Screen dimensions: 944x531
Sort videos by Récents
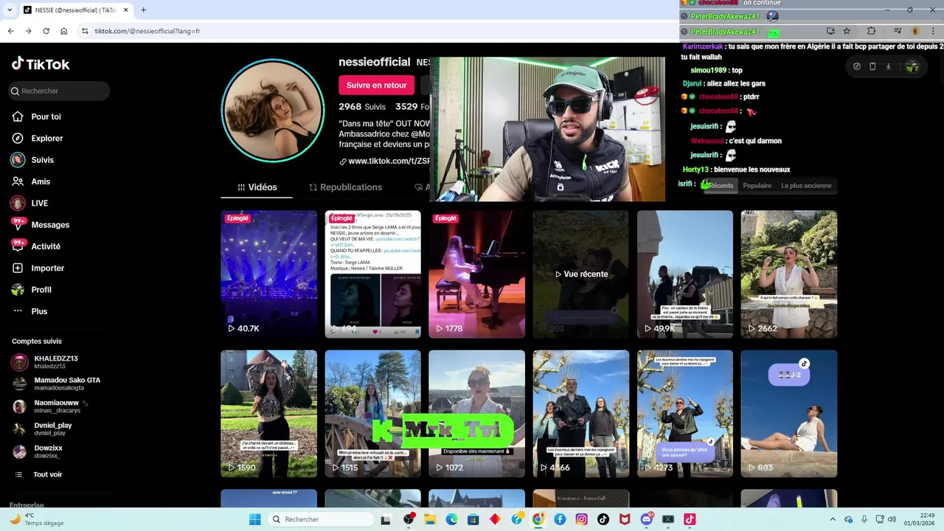(x=721, y=186)
